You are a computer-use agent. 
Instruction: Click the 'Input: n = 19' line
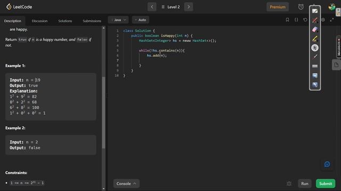pos(25,80)
